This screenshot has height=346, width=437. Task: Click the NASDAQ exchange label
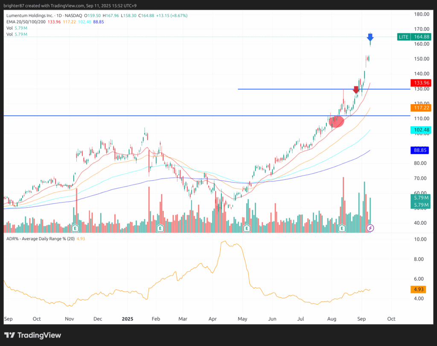coord(73,16)
